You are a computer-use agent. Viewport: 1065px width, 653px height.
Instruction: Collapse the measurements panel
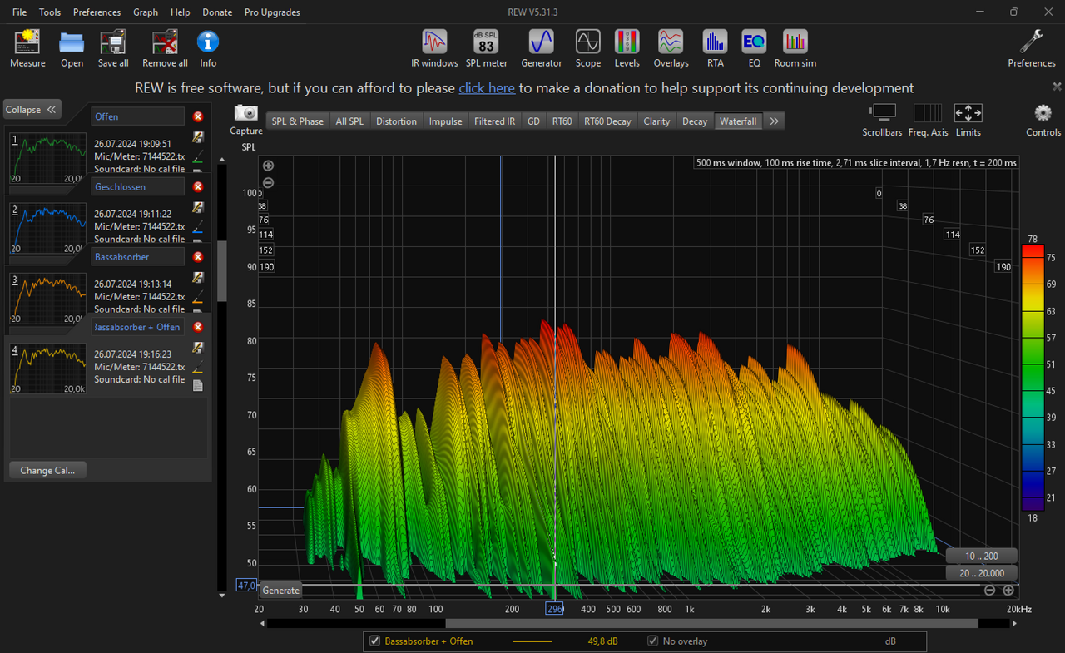pos(32,110)
